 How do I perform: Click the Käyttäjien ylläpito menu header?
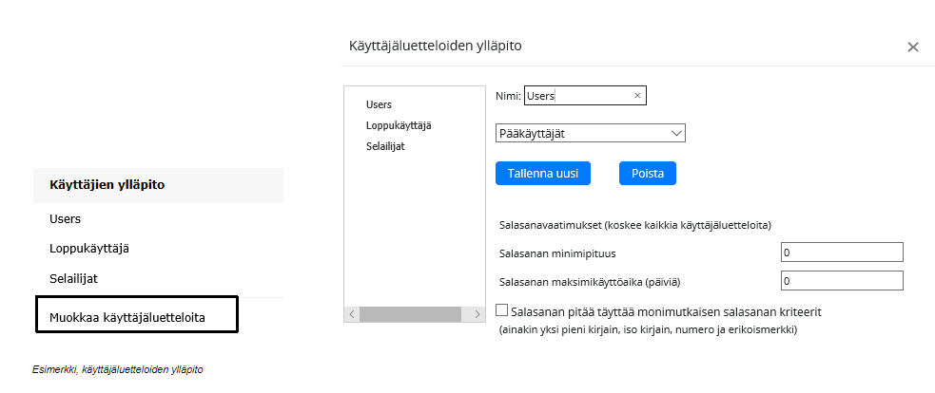click(107, 185)
